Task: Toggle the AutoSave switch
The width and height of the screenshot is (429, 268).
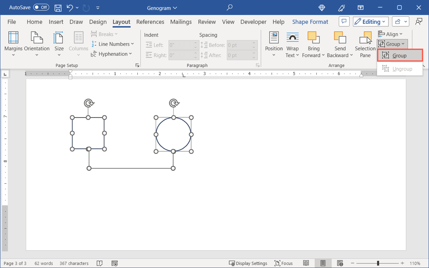Action: pos(41,8)
